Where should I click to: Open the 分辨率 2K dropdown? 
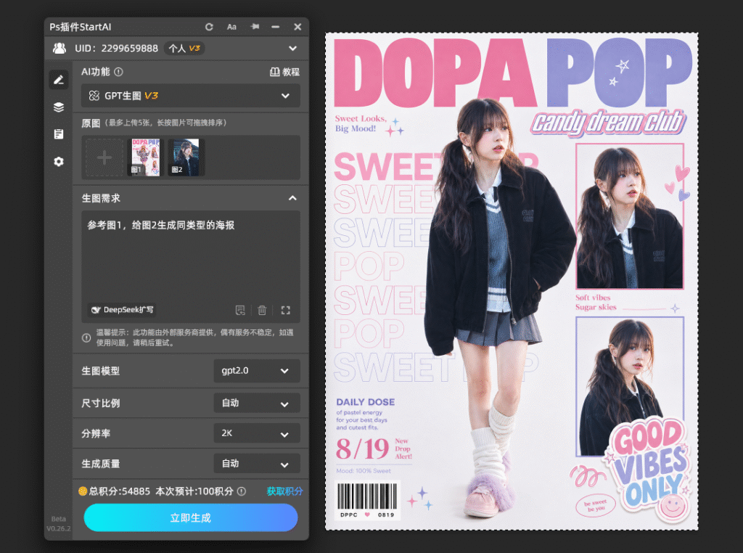point(257,433)
